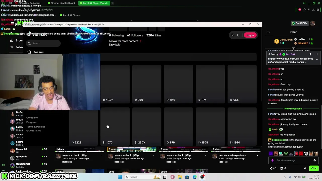
Task: Open the max concert experience clip title
Action: coord(232,155)
